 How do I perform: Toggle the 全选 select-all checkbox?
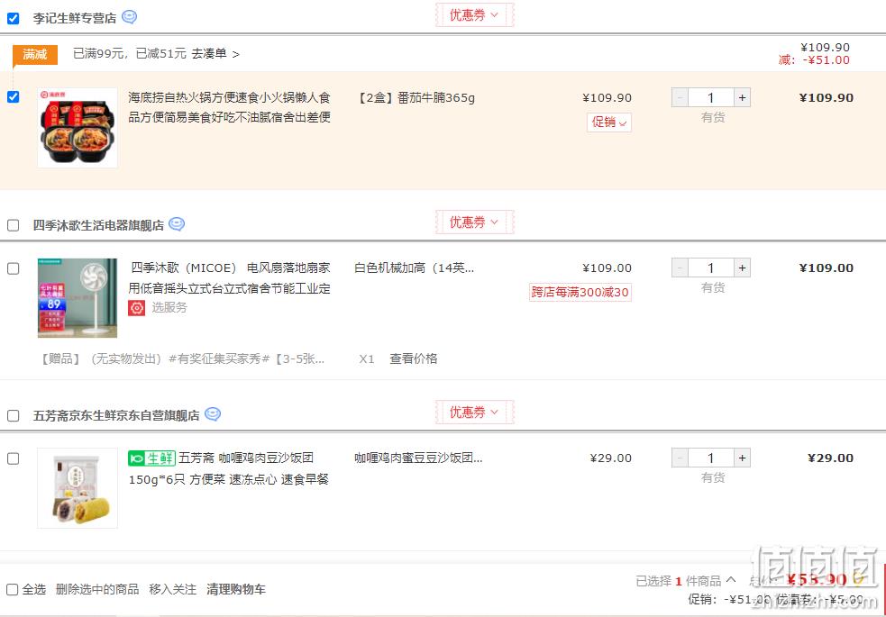[x=12, y=589]
